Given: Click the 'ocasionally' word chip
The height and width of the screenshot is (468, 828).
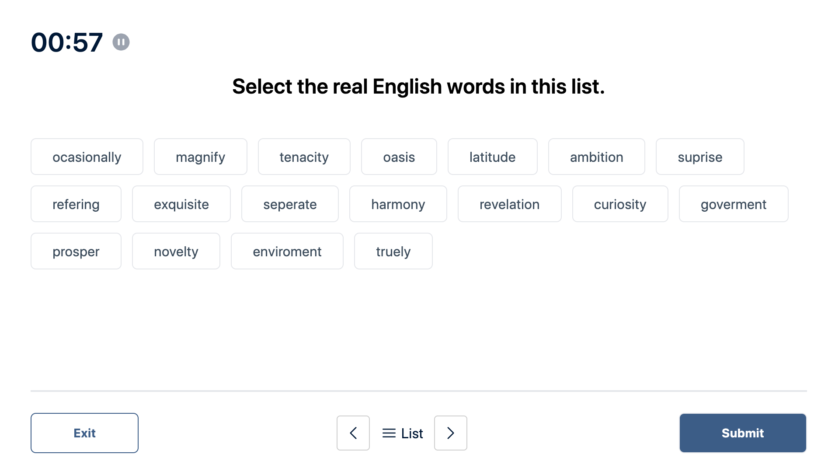Looking at the screenshot, I should [x=87, y=157].
